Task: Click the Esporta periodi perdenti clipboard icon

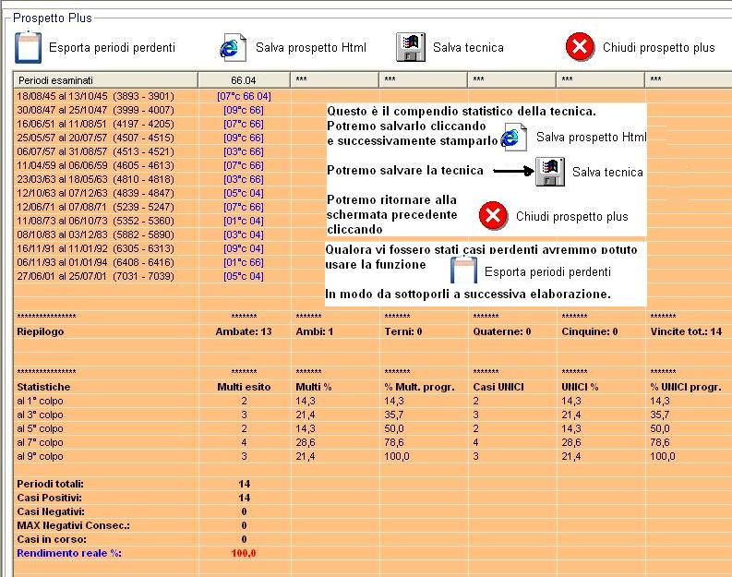Action: point(28,47)
